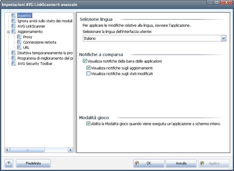Click the tree scrollbar's left arrow
The height and width of the screenshot is (171, 234).
coord(8,150)
